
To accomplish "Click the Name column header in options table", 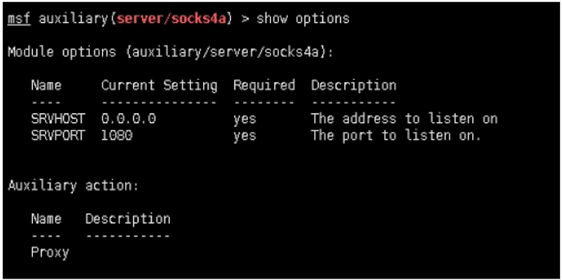I will coord(46,85).
